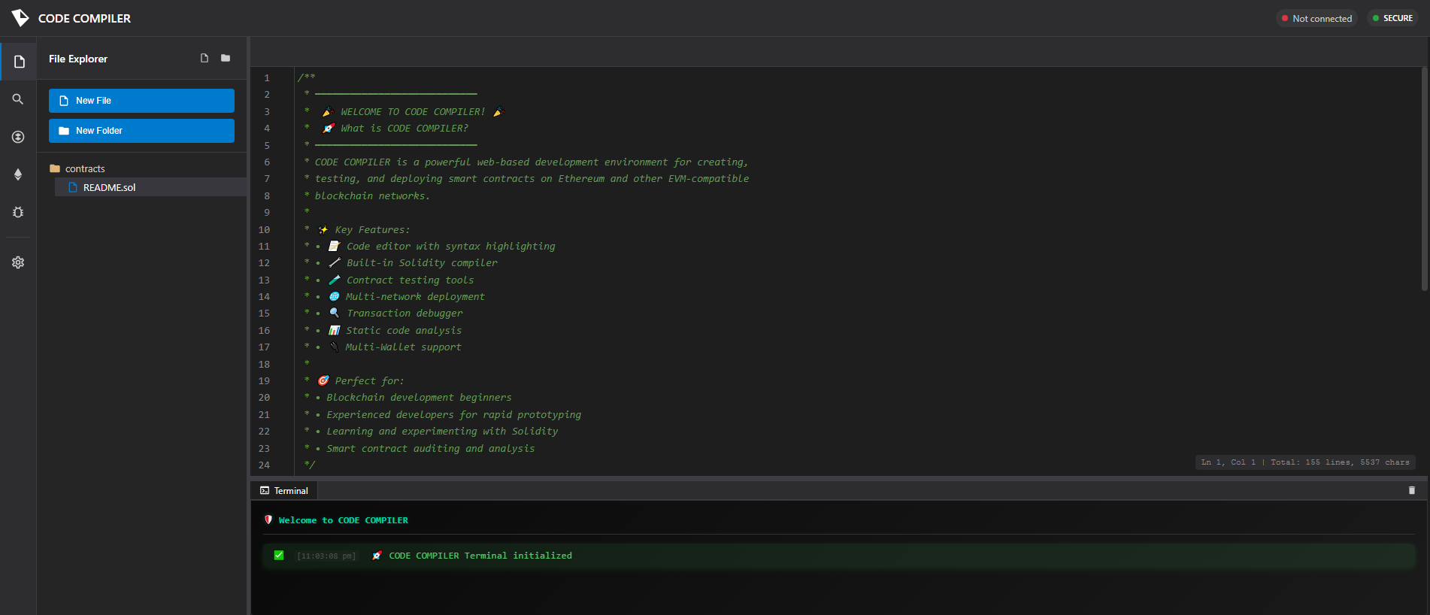Image resolution: width=1430 pixels, height=615 pixels.
Task: Click the editor vertical scrollbar
Action: 1424,179
